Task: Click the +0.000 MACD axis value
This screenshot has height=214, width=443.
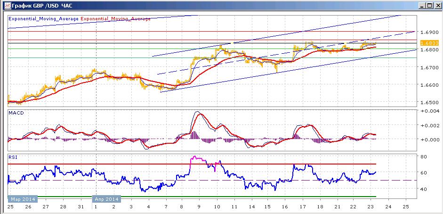Action: [x=430, y=140]
